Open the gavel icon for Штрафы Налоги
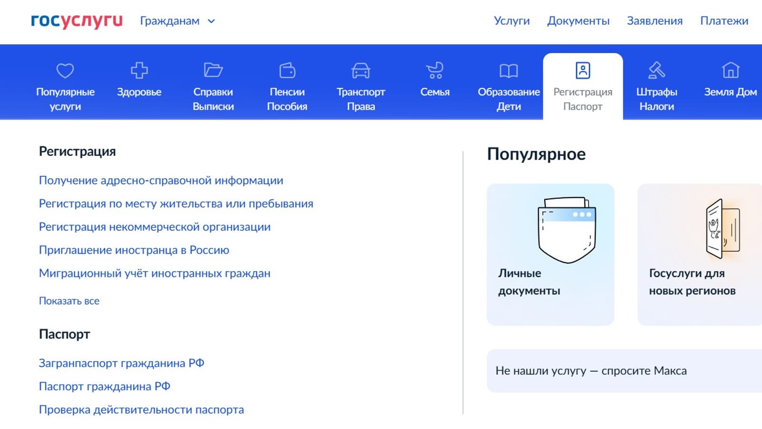 tap(657, 71)
